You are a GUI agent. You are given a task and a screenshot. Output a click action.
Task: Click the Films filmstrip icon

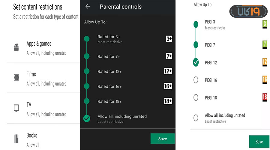[16, 78]
